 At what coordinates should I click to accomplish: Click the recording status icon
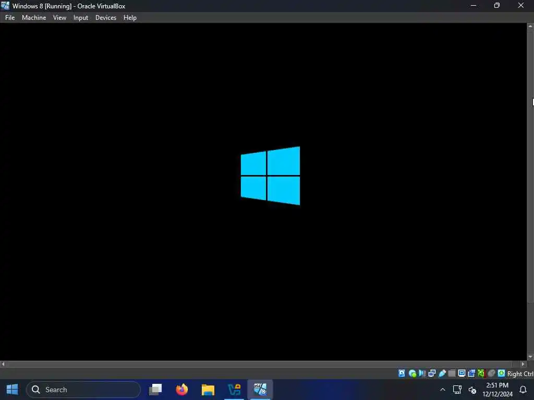[471, 373]
